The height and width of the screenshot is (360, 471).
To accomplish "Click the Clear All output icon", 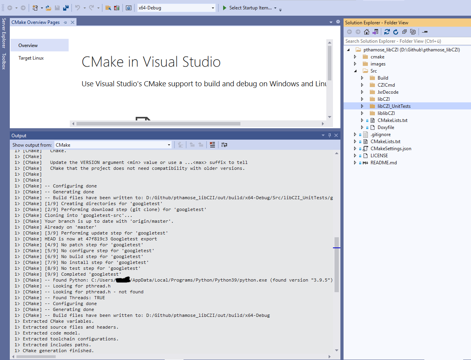I will tap(212, 145).
